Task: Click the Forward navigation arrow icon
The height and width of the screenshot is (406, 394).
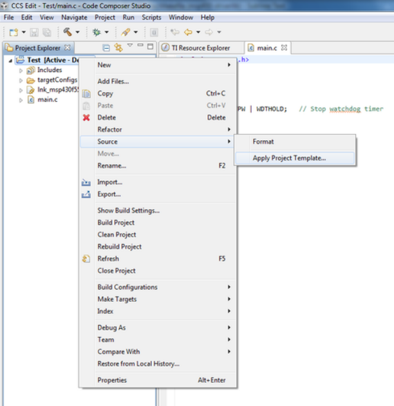Action: tap(209, 32)
